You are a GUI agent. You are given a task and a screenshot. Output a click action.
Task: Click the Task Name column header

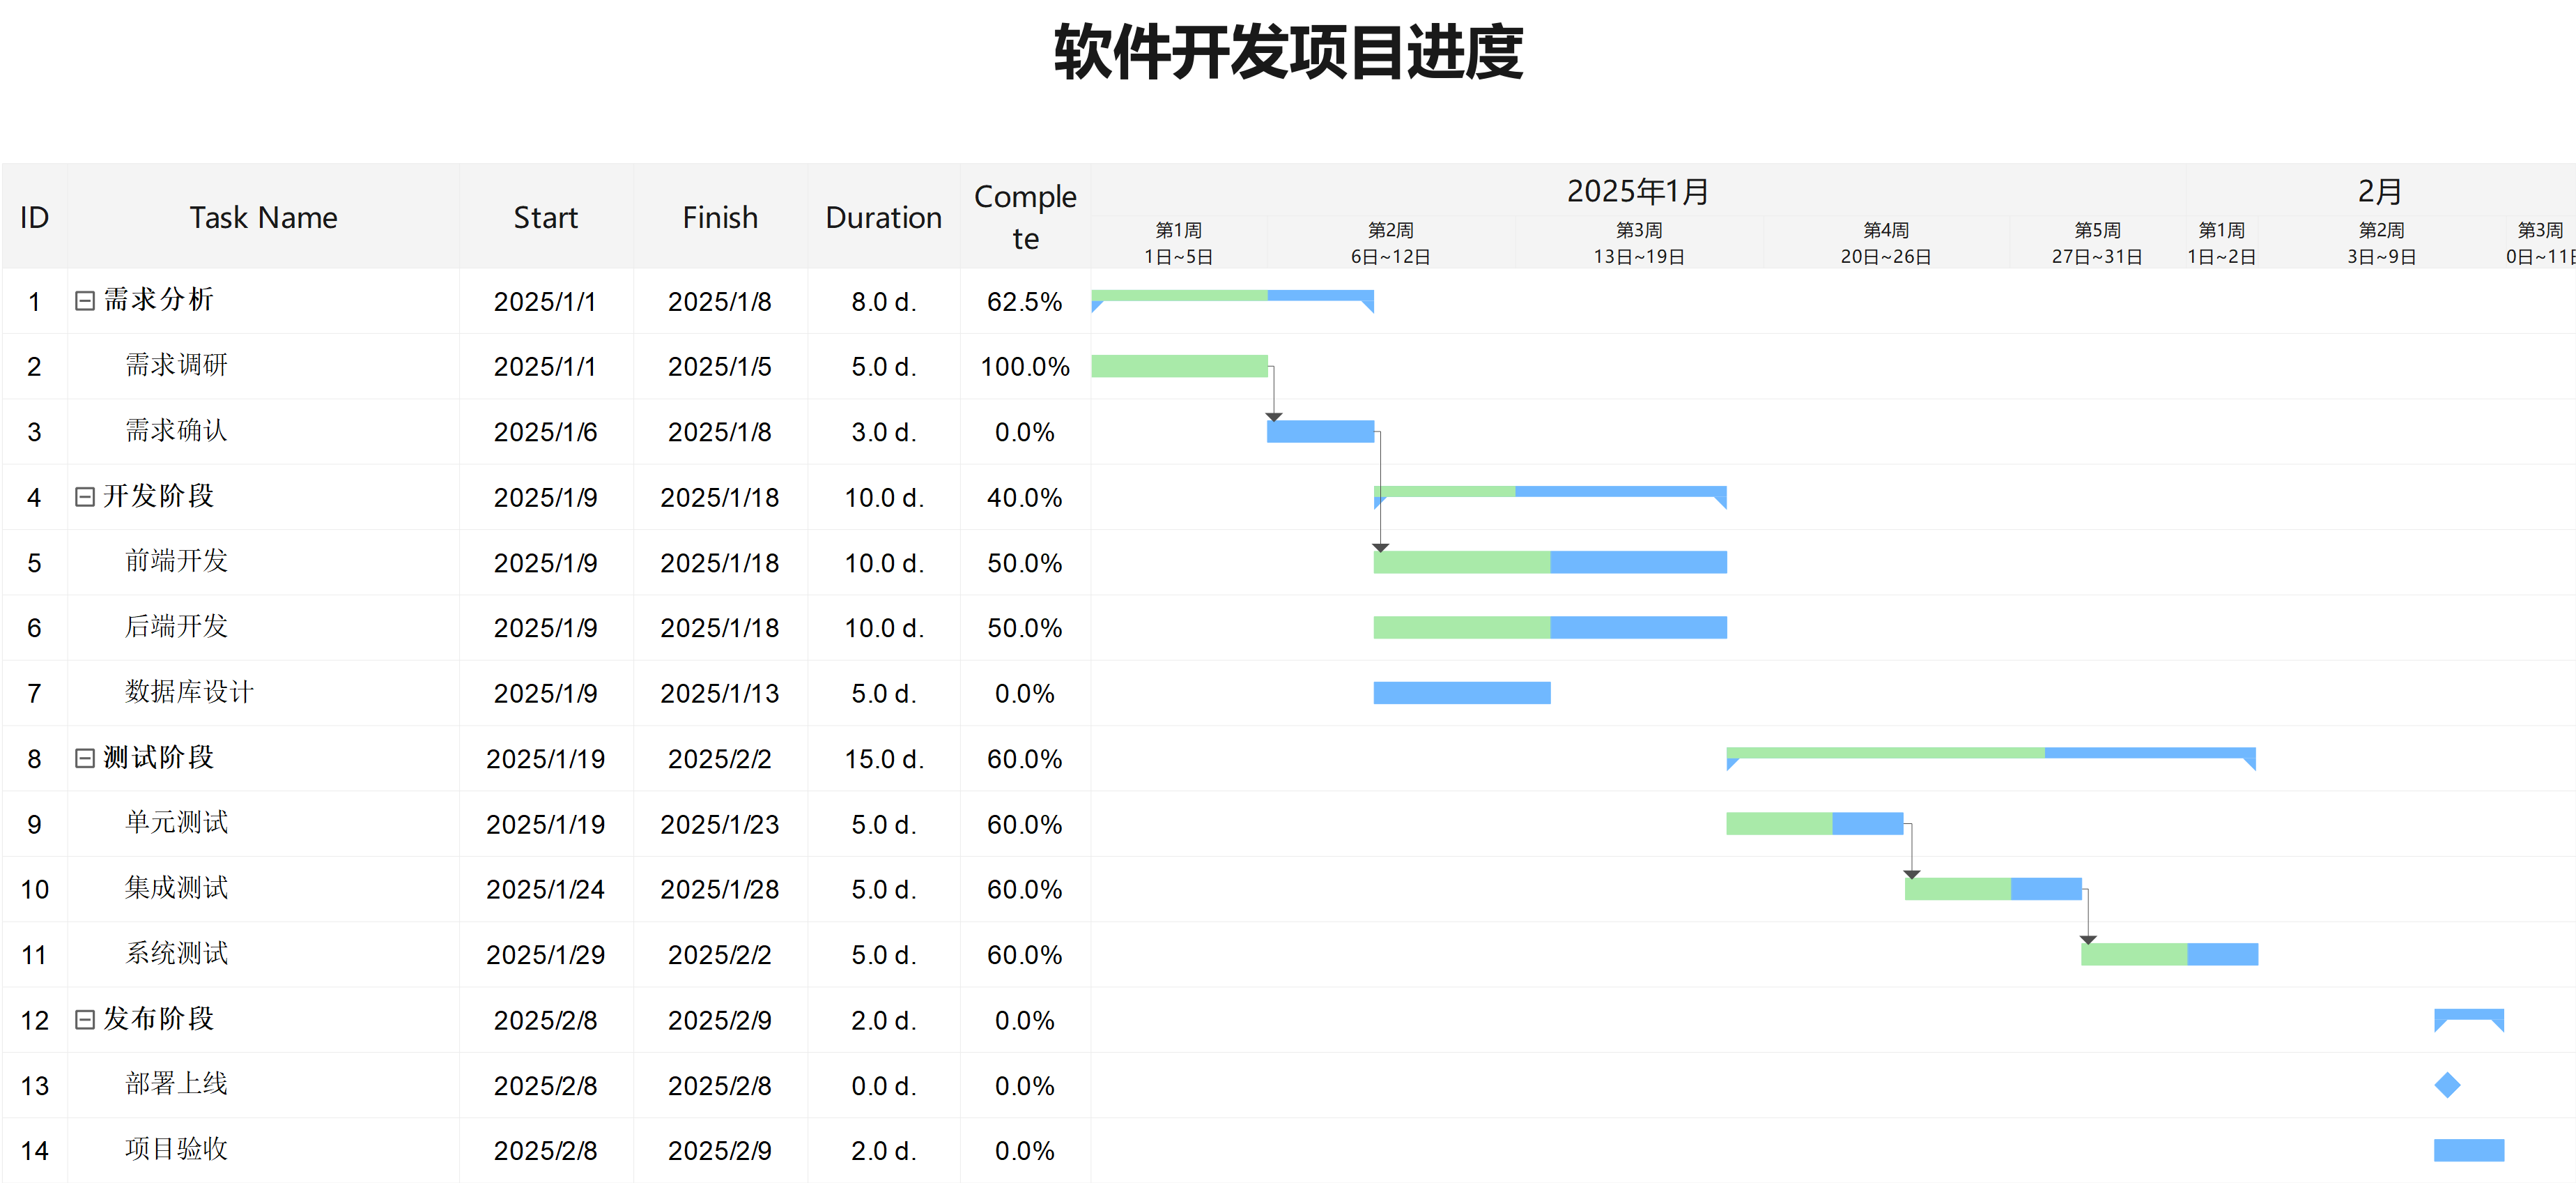[263, 217]
